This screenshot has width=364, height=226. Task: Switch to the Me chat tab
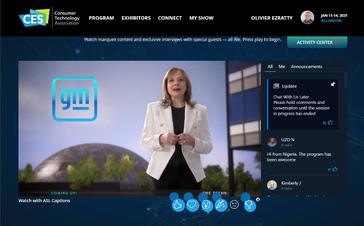[x=282, y=66]
